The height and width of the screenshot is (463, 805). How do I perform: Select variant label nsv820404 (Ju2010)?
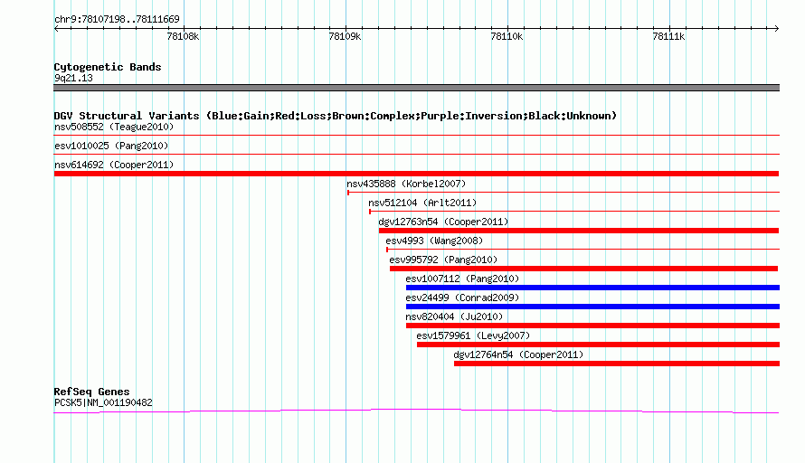454,317
